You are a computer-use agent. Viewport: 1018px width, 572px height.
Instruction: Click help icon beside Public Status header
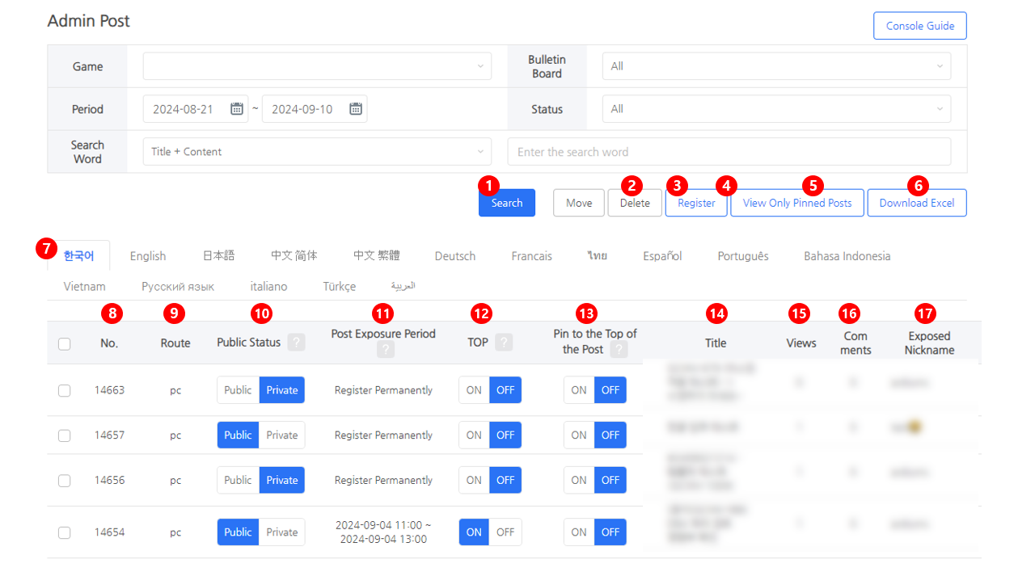[297, 343]
